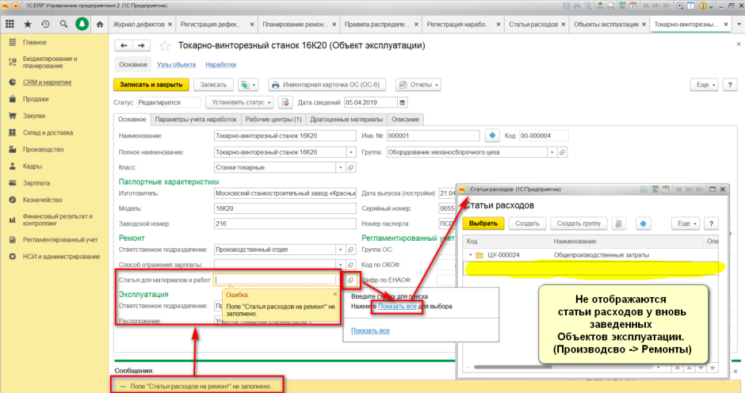
Task: Expand the Класс dropdown arrow
Action: 340,168
